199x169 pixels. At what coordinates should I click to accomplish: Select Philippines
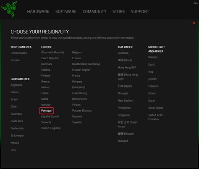click(124, 108)
